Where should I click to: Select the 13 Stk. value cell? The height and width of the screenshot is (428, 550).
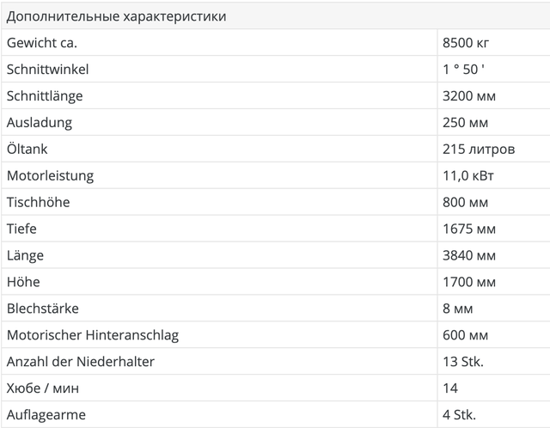tap(462, 362)
